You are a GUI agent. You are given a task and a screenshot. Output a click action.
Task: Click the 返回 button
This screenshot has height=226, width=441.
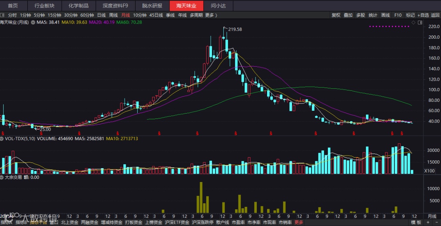[435, 15]
